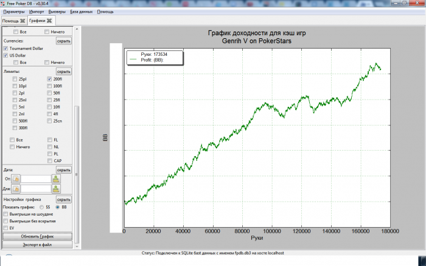
Task: Click the Для date input field
Action: coord(36,189)
